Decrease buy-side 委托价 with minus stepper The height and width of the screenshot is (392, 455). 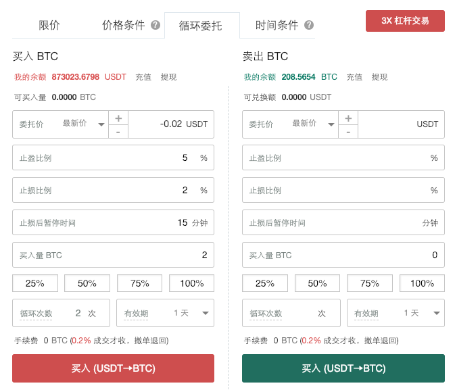118,132
